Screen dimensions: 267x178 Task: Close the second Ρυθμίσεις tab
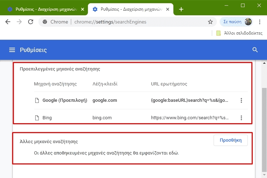tap(168, 9)
